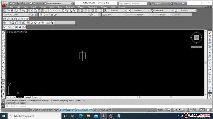This screenshot has height=119, width=213.
Task: Click the Zoom Previous icon
Action: click(74, 10)
